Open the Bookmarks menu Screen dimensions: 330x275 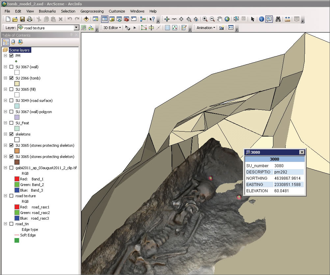point(47,11)
